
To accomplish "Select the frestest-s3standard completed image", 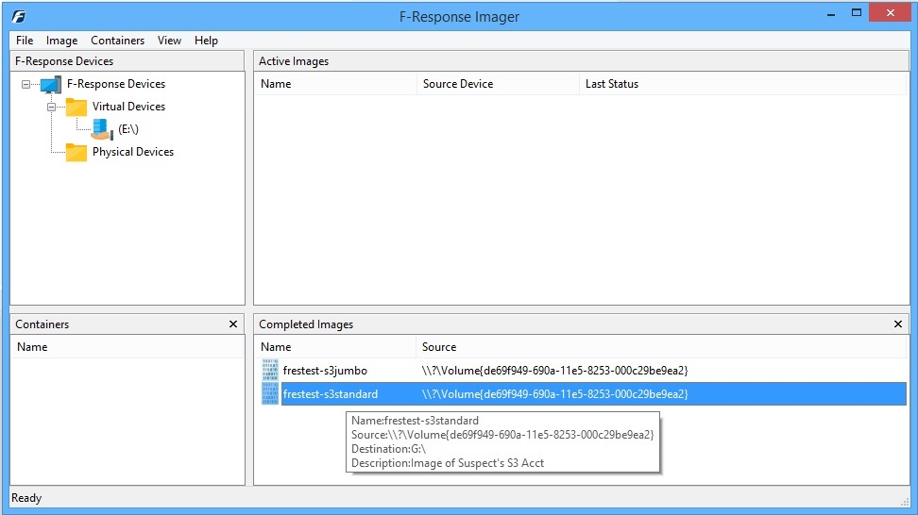I will click(x=331, y=394).
